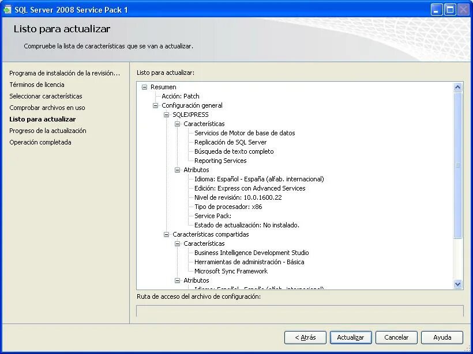Select the Microsoft Sync Framework row

coord(231,271)
